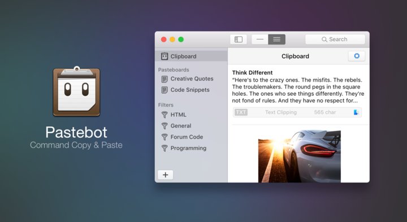Select the sports car image clipping
Screen dimensions: 407x222
(x=299, y=156)
